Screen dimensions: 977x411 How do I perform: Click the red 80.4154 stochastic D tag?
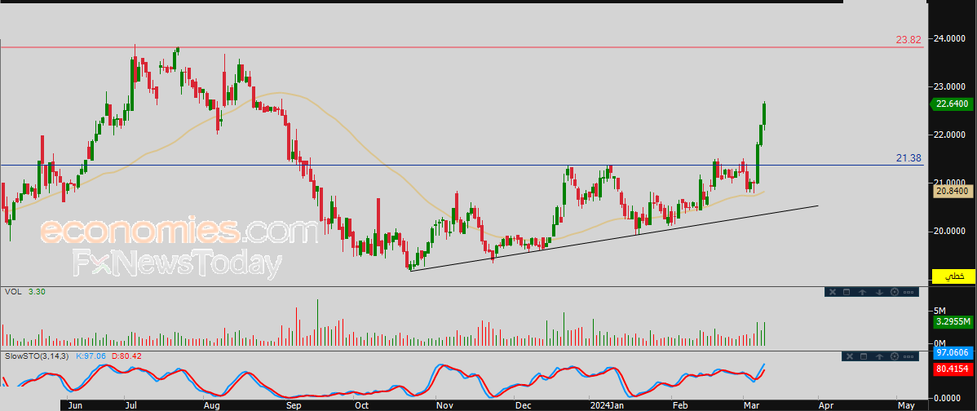tap(953, 369)
